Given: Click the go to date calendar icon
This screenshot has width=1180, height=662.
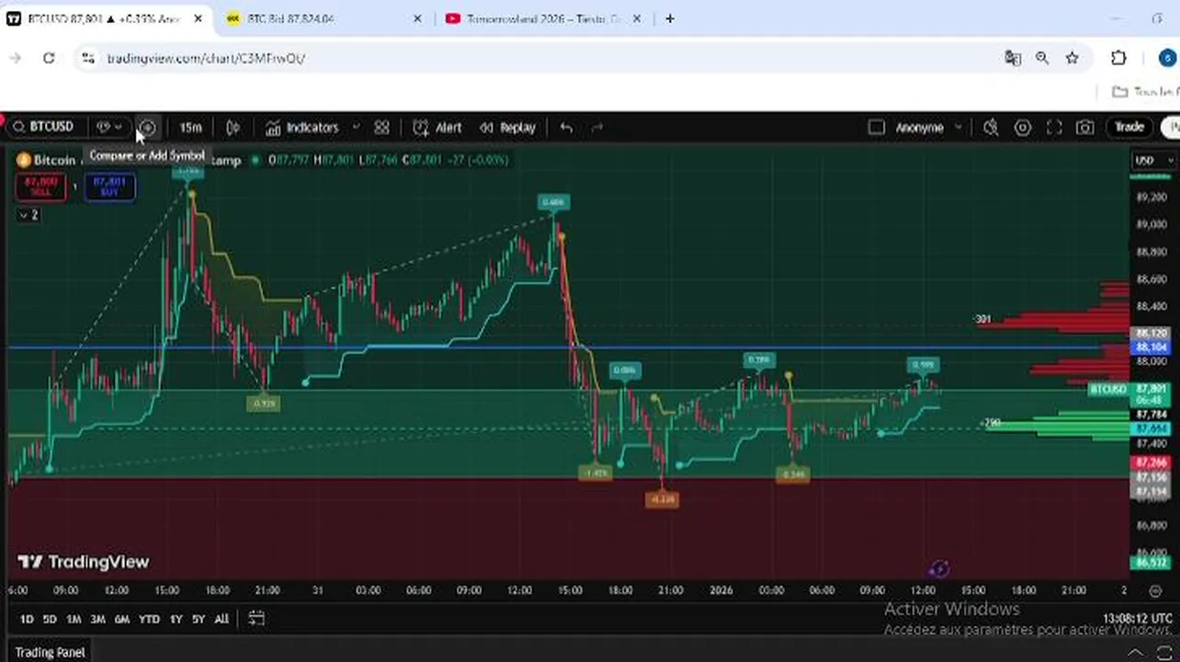Looking at the screenshot, I should pyautogui.click(x=256, y=619).
